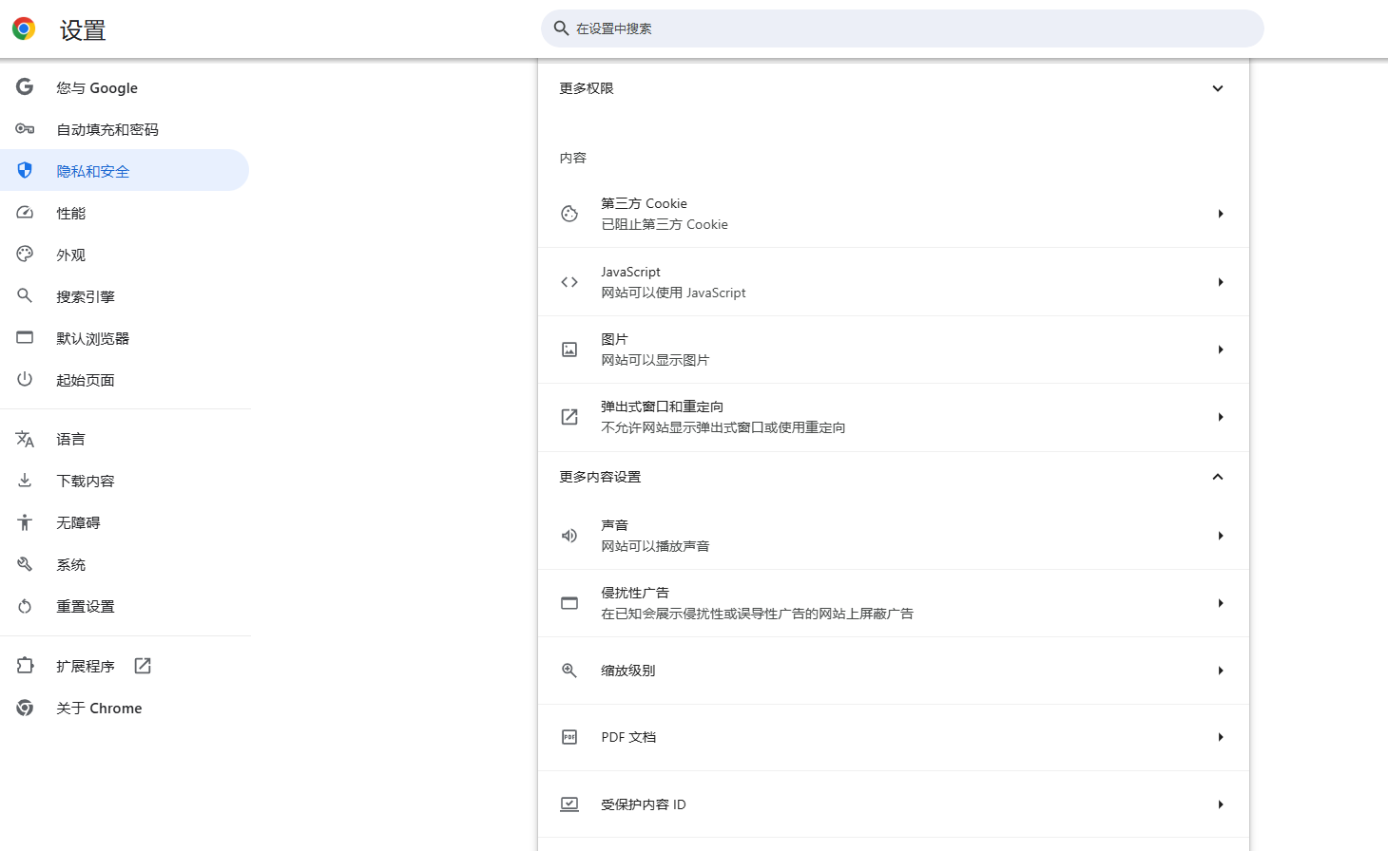Click the translate icon for 语言
The height and width of the screenshot is (851, 1388).
point(25,439)
